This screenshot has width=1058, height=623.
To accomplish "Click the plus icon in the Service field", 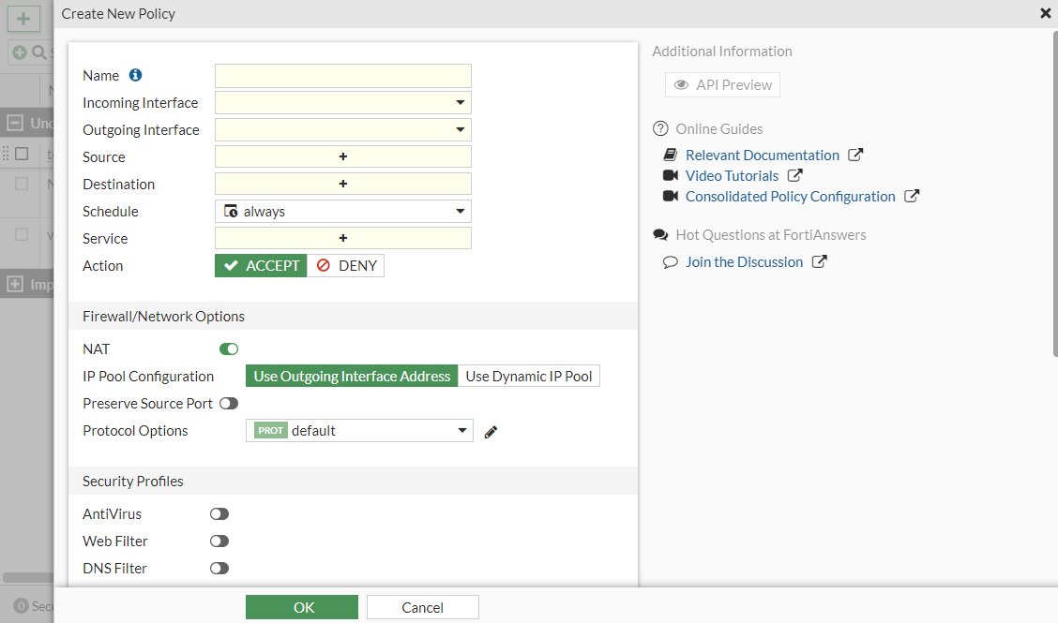I will click(x=343, y=239).
